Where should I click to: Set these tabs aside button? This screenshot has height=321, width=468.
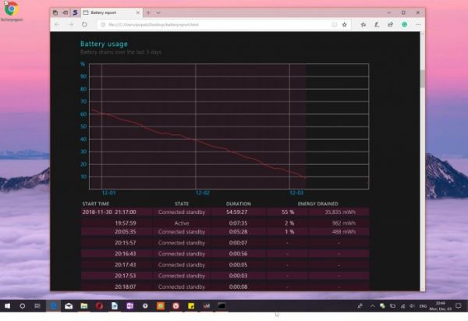point(65,12)
